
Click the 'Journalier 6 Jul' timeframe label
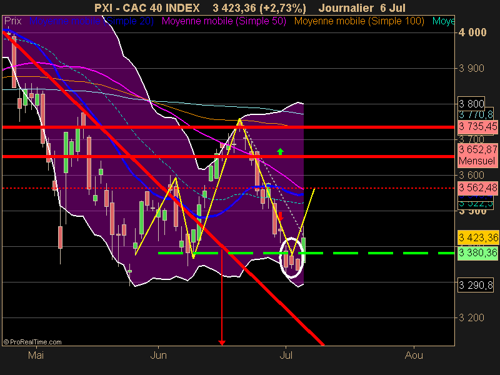click(x=362, y=7)
